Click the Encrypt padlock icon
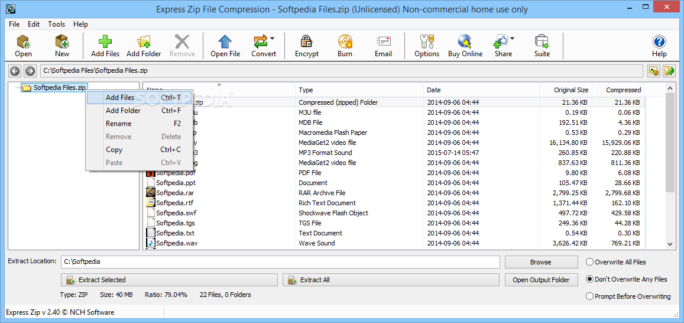684x323 pixels. coord(307,41)
